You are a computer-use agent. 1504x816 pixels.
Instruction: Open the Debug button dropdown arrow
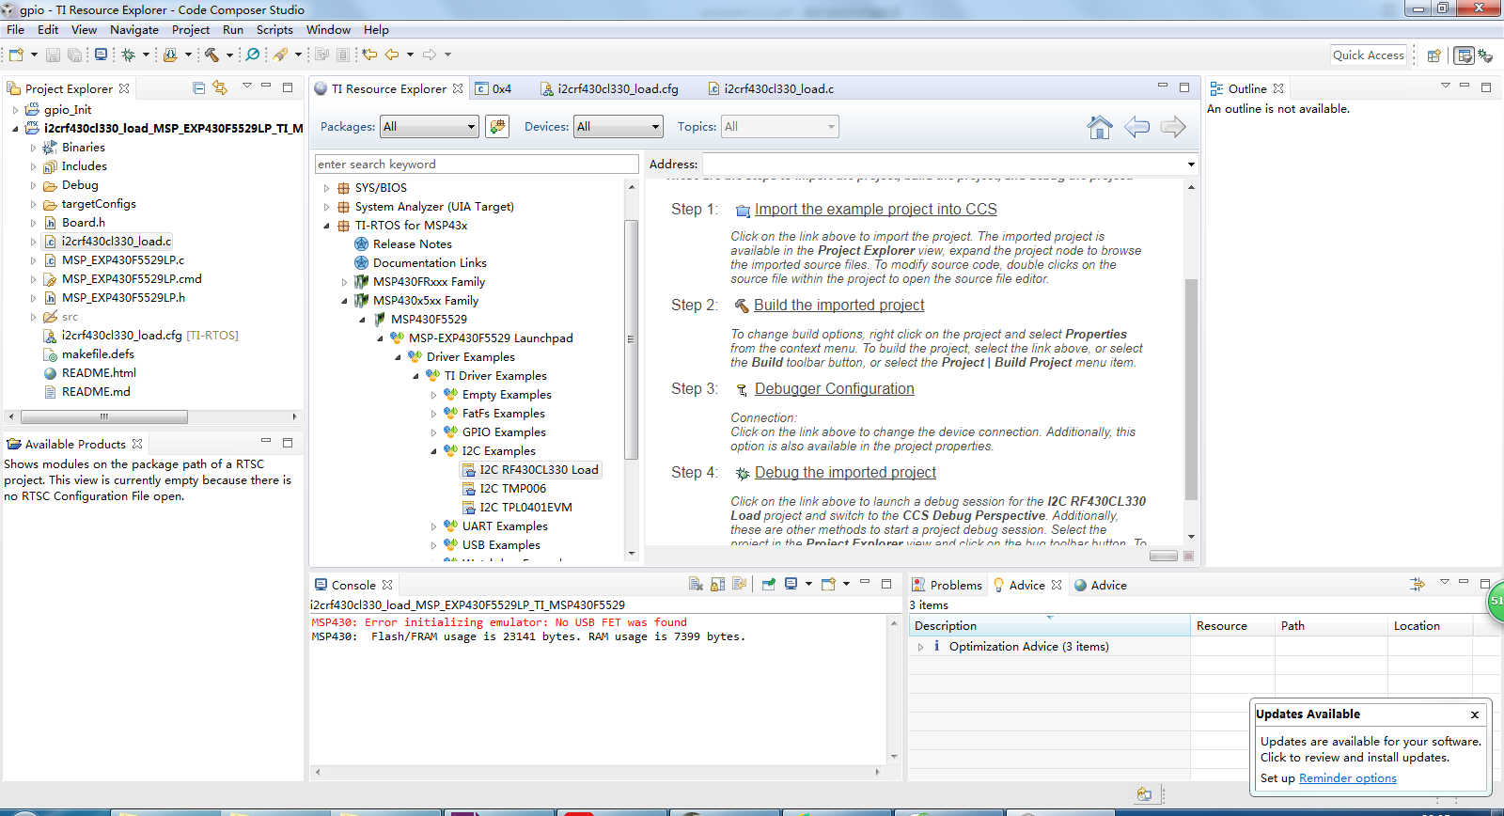tap(146, 55)
